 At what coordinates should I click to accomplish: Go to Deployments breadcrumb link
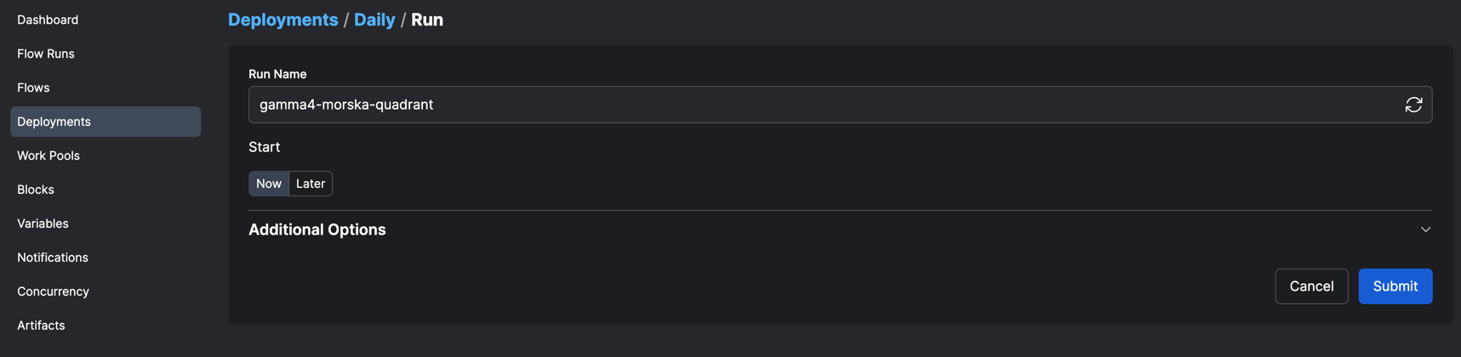(282, 20)
